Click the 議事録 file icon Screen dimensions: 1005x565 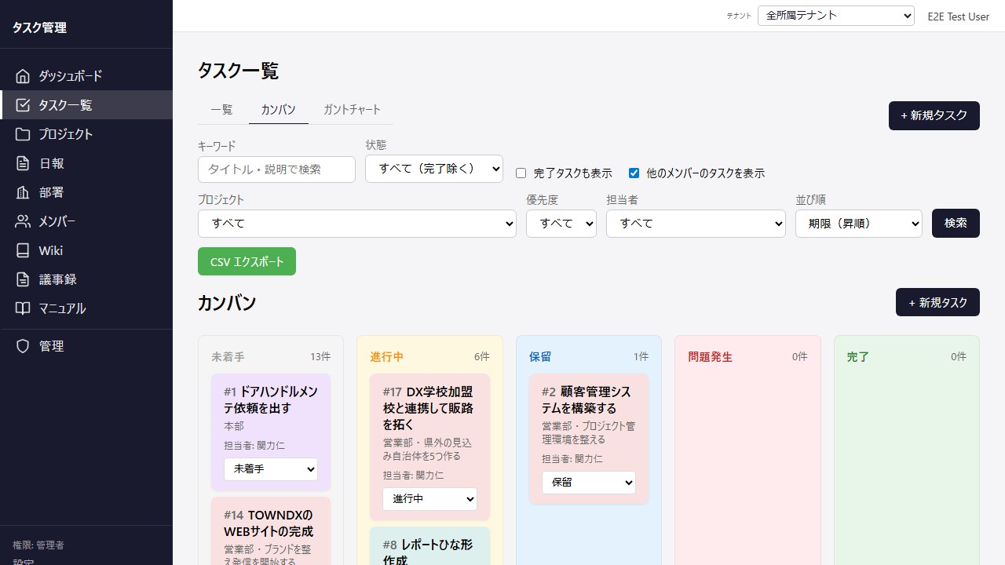[23, 279]
